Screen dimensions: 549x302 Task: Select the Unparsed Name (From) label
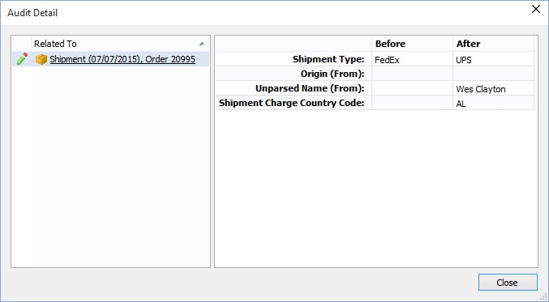[x=310, y=88]
